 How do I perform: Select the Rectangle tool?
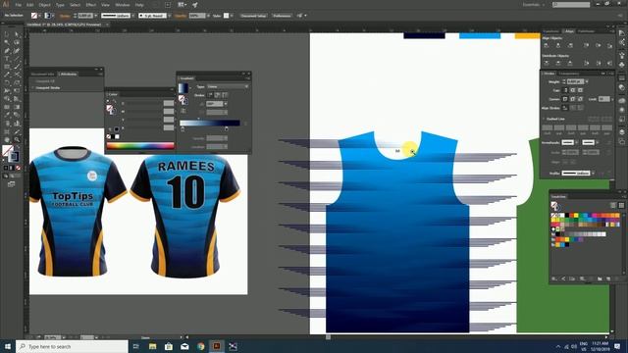[7, 67]
